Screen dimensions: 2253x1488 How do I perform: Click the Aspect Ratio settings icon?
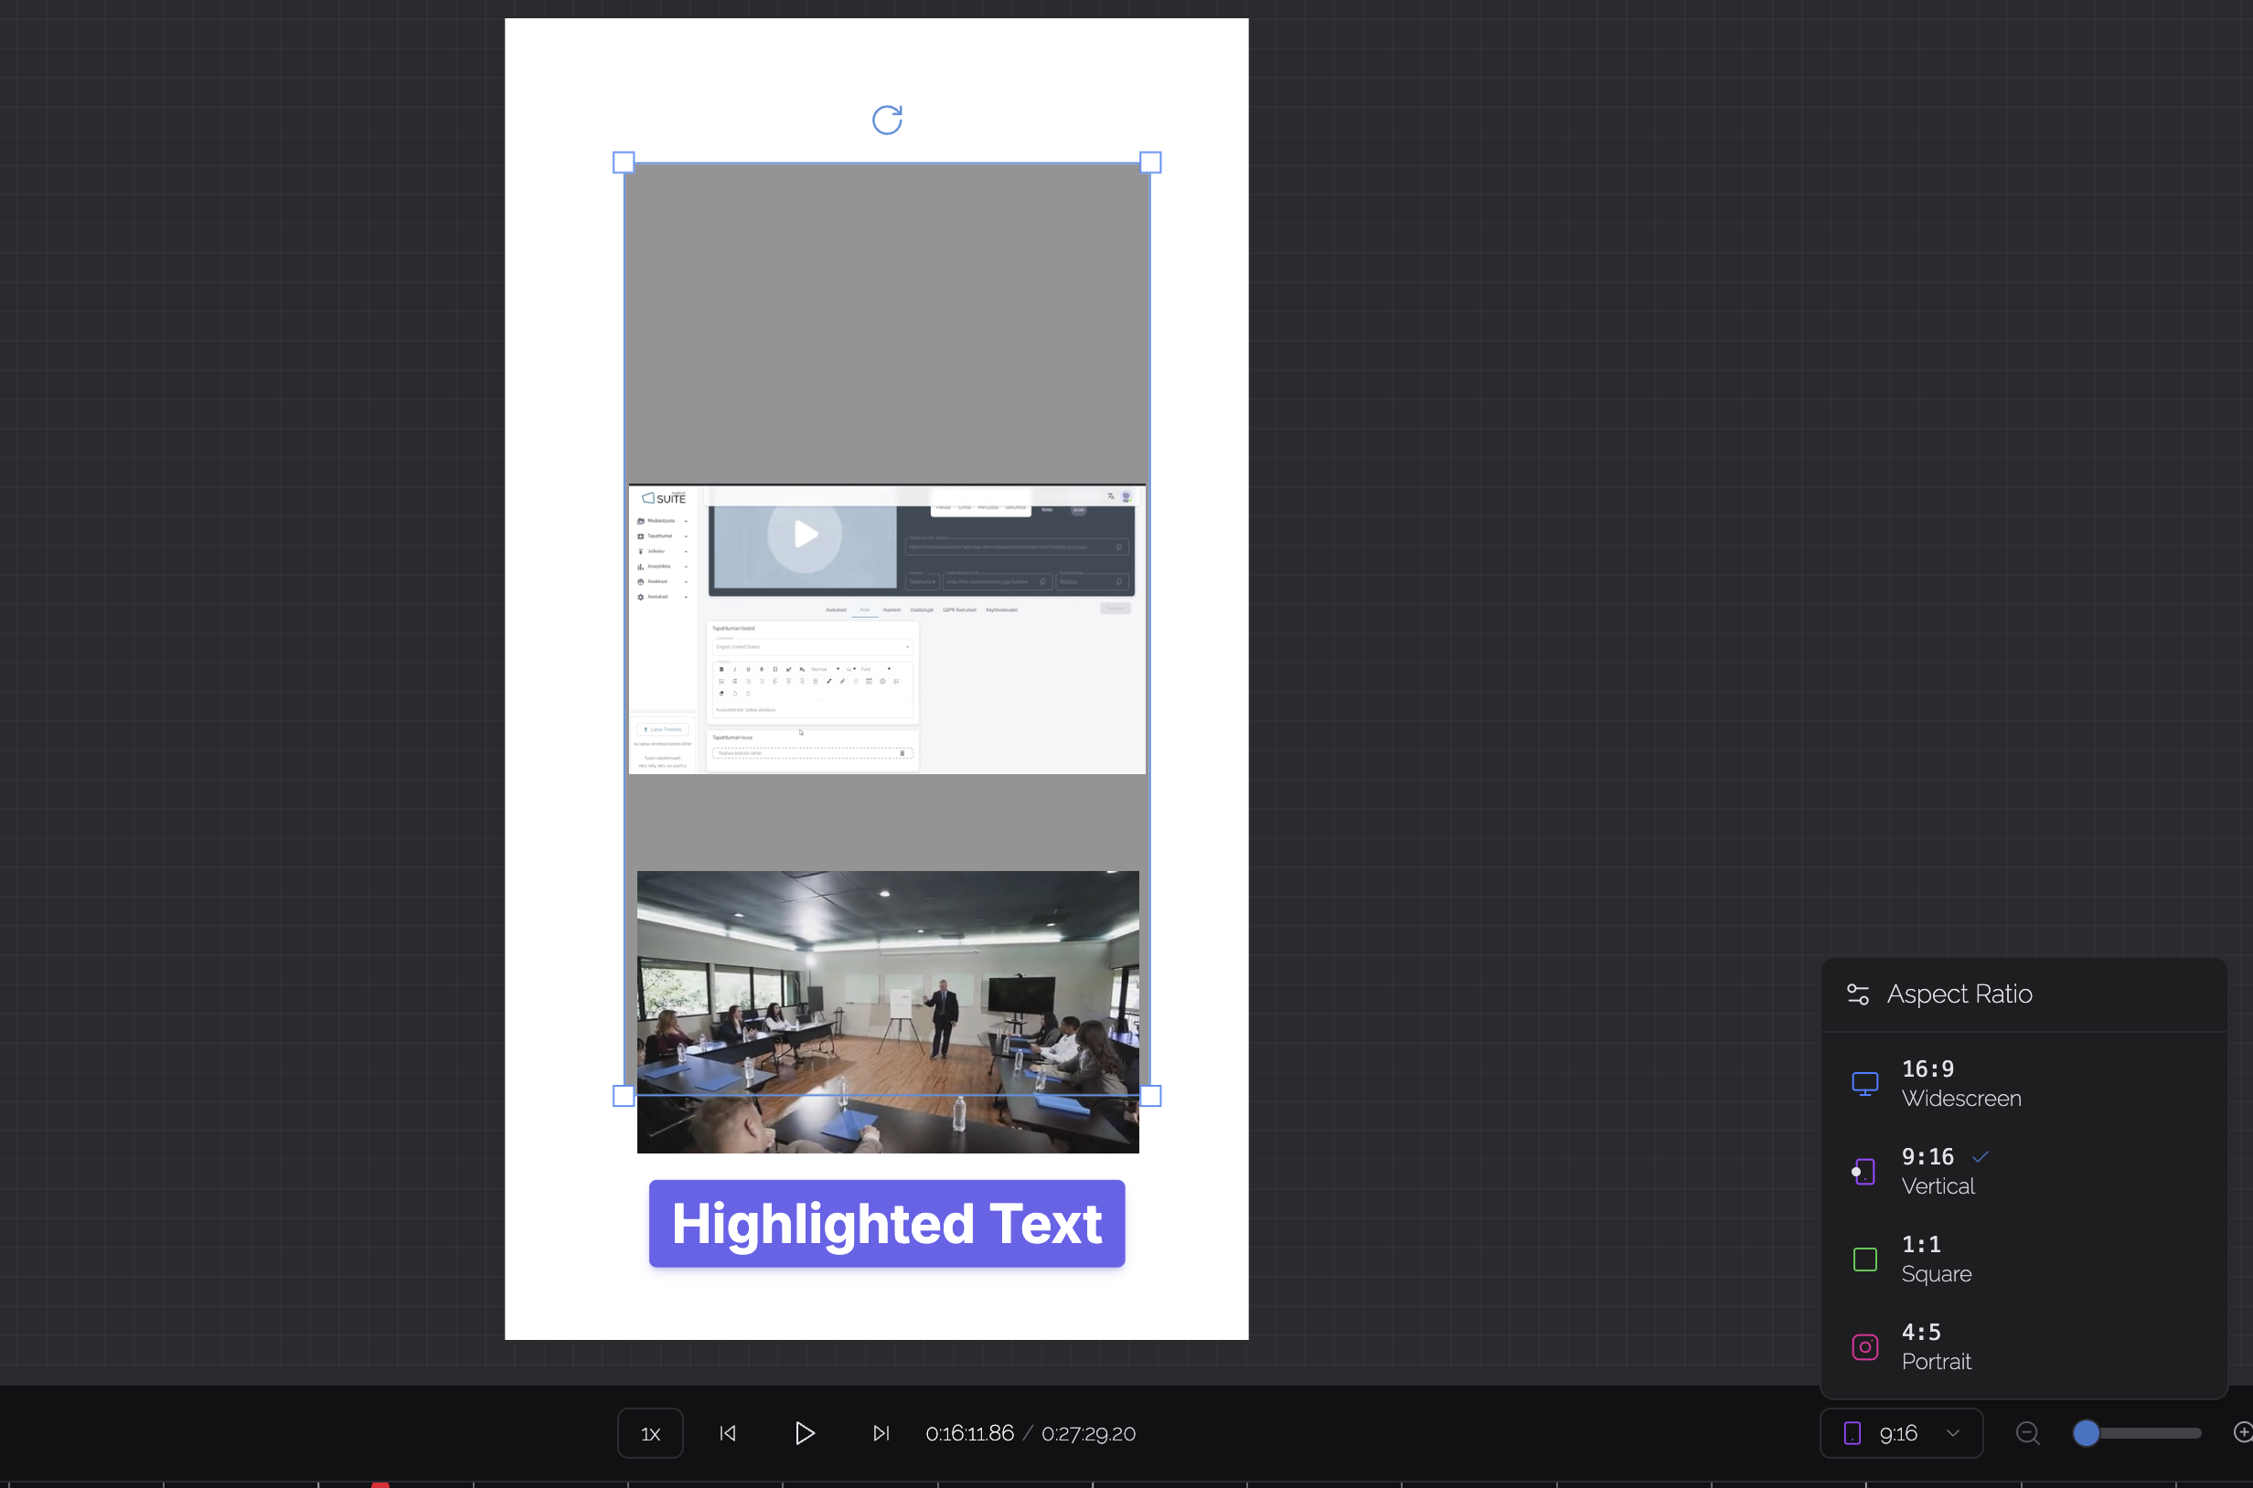click(1858, 994)
